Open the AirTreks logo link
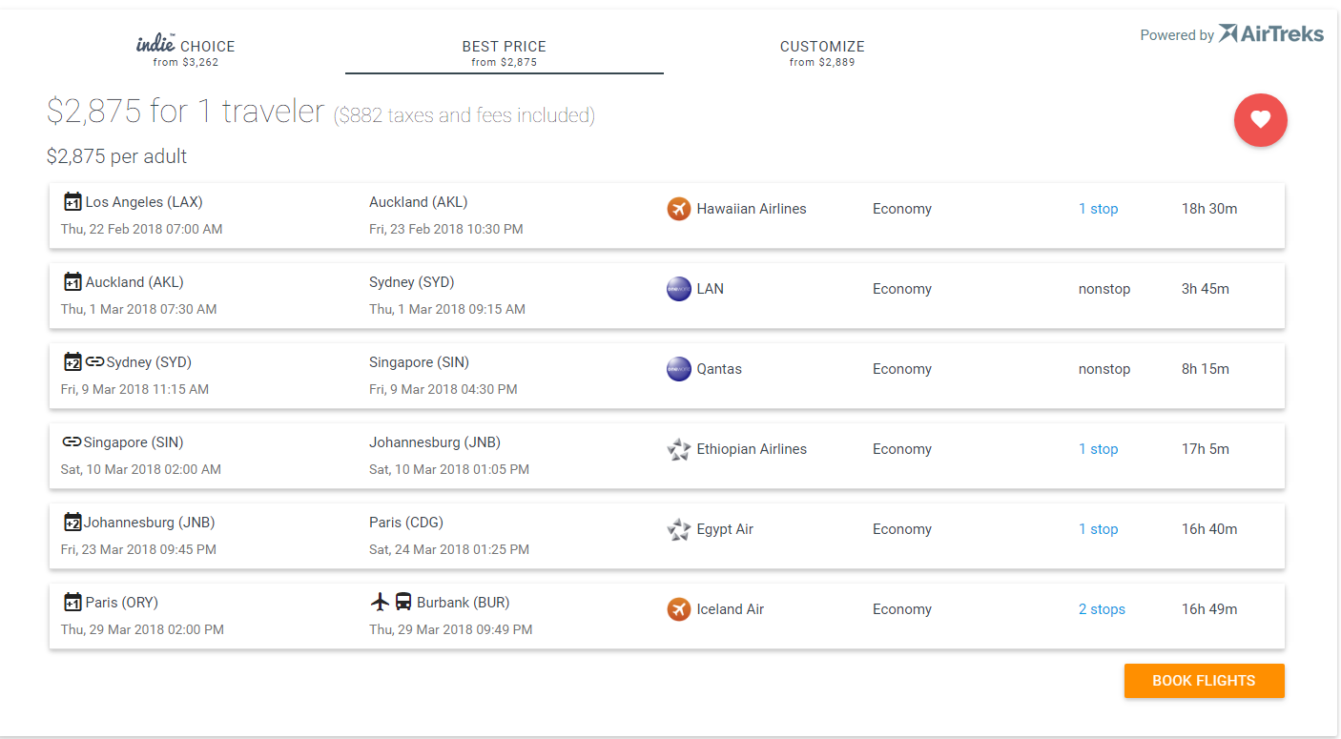 click(1271, 34)
